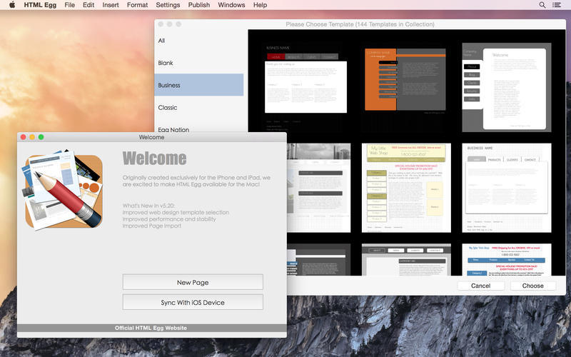Open the Official HTML Egg Website link

(x=151, y=328)
